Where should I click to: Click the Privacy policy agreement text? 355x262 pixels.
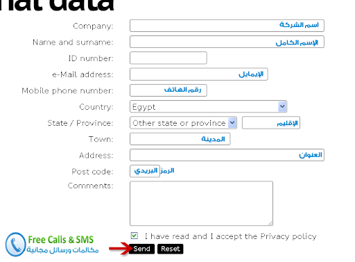tap(230, 236)
